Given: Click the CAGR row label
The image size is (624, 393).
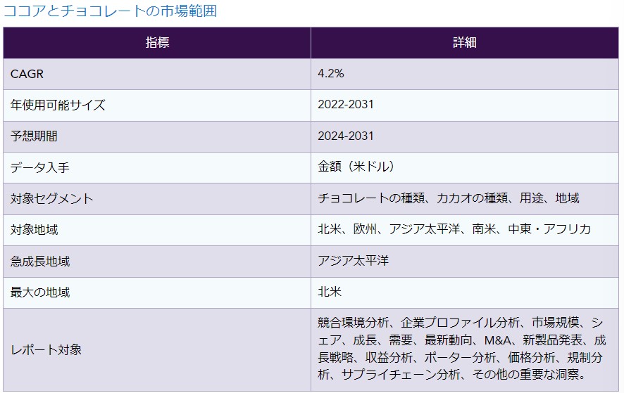Looking at the screenshot, I should pos(27,74).
